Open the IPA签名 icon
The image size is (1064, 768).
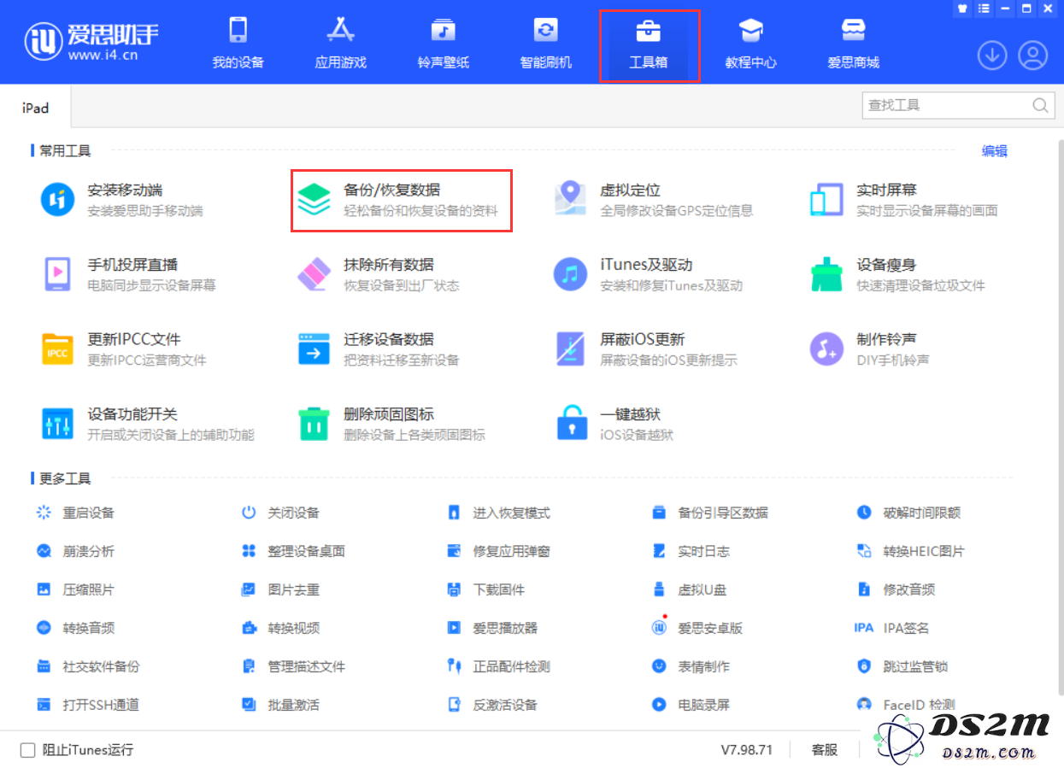pyautogui.click(x=864, y=628)
